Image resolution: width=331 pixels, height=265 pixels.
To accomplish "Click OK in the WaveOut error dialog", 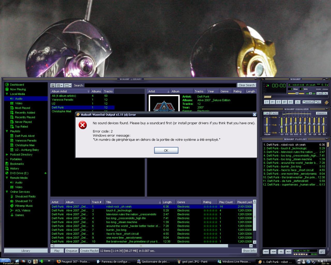I will tap(166, 150).
